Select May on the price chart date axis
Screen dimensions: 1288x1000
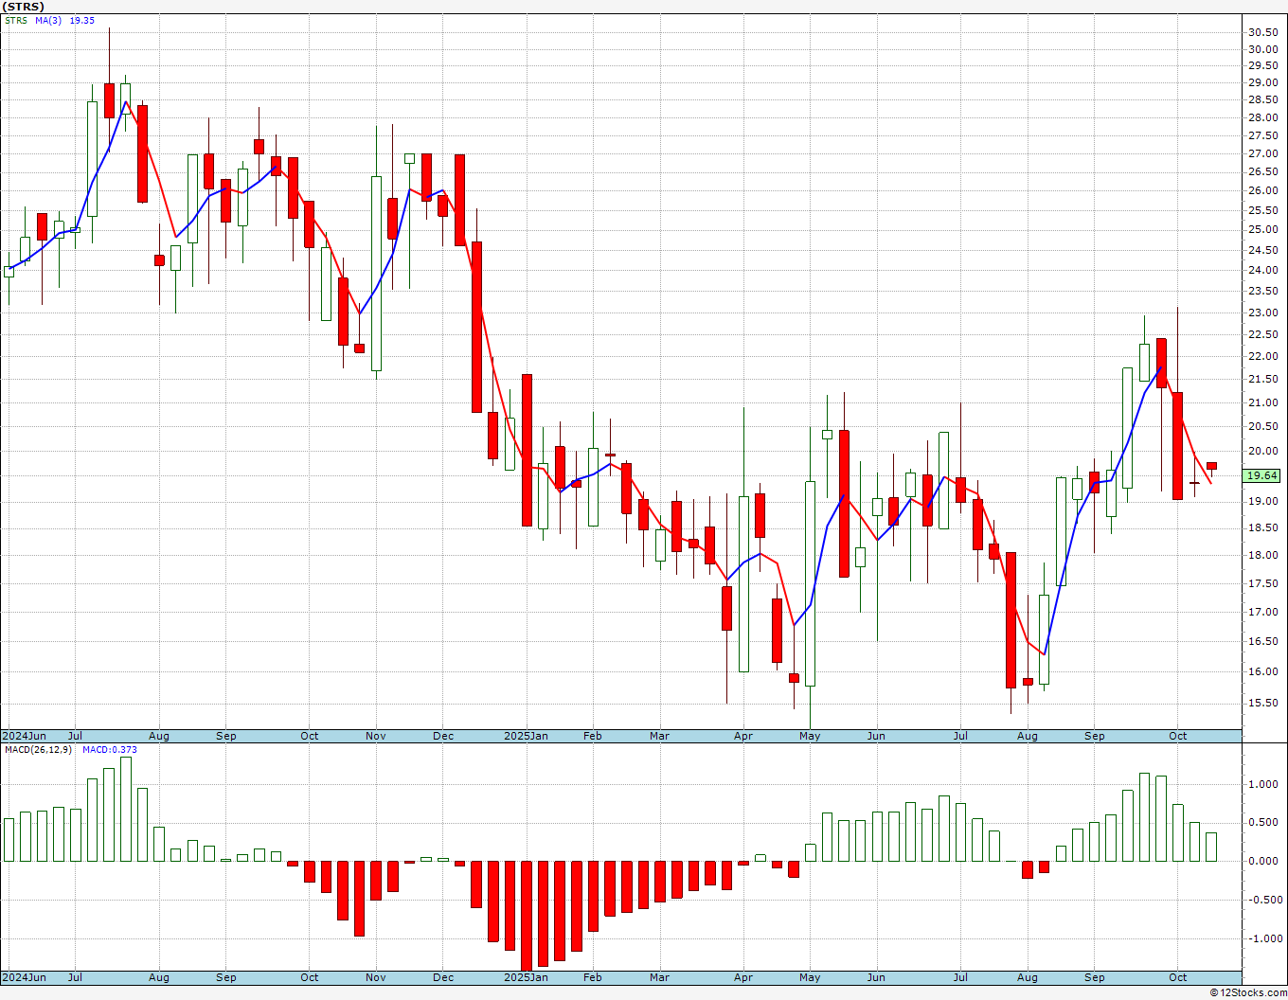(810, 736)
